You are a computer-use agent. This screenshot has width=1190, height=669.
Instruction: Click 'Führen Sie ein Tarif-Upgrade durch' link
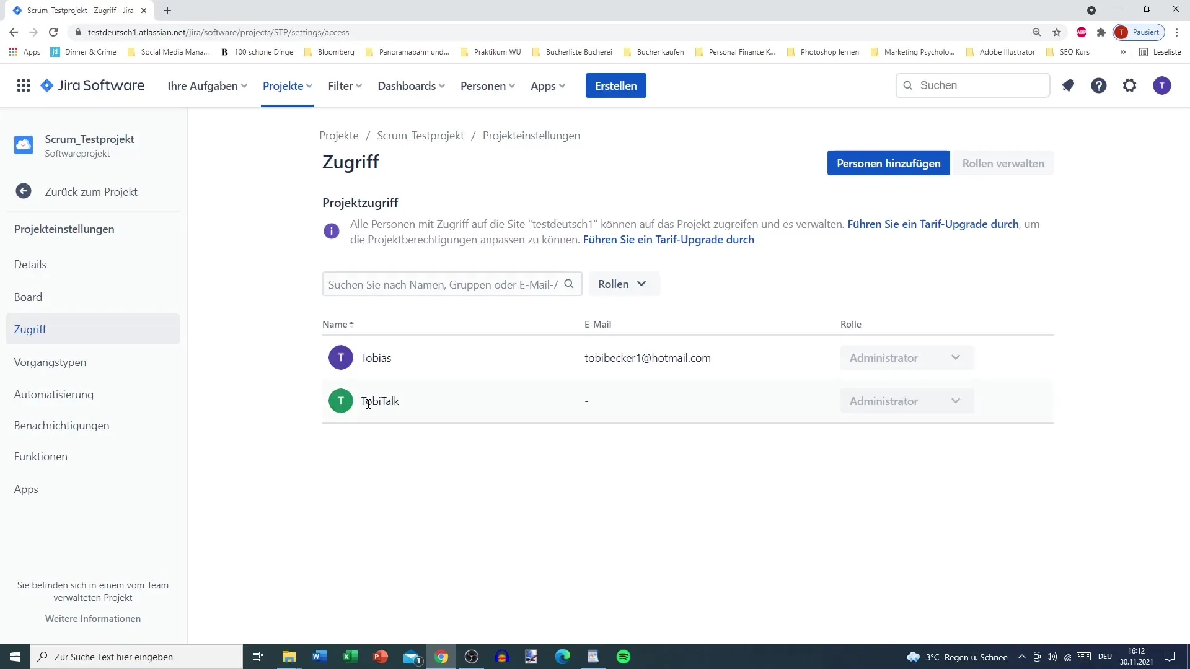pos(933,223)
